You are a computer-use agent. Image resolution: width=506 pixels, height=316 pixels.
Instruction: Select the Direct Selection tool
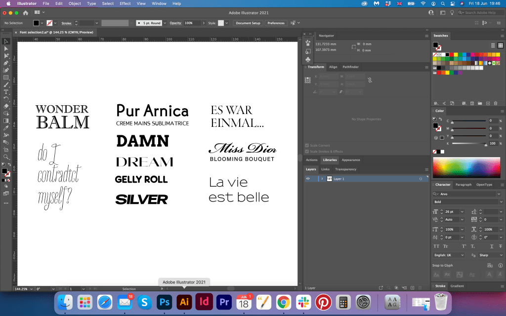click(x=6, y=48)
